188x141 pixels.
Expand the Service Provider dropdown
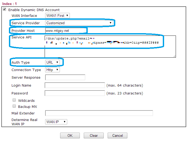coord(79,23)
